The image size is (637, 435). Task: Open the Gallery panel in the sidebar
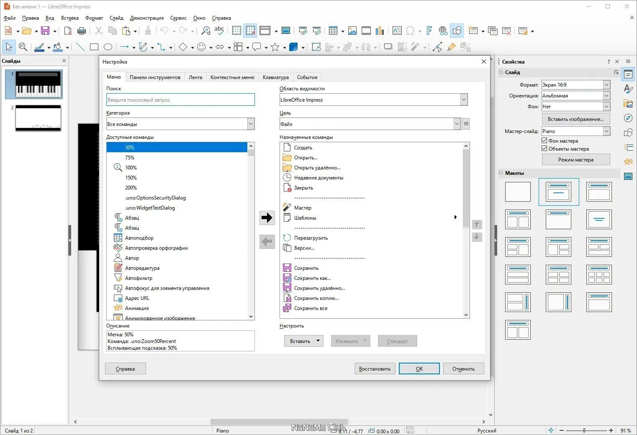[x=628, y=103]
